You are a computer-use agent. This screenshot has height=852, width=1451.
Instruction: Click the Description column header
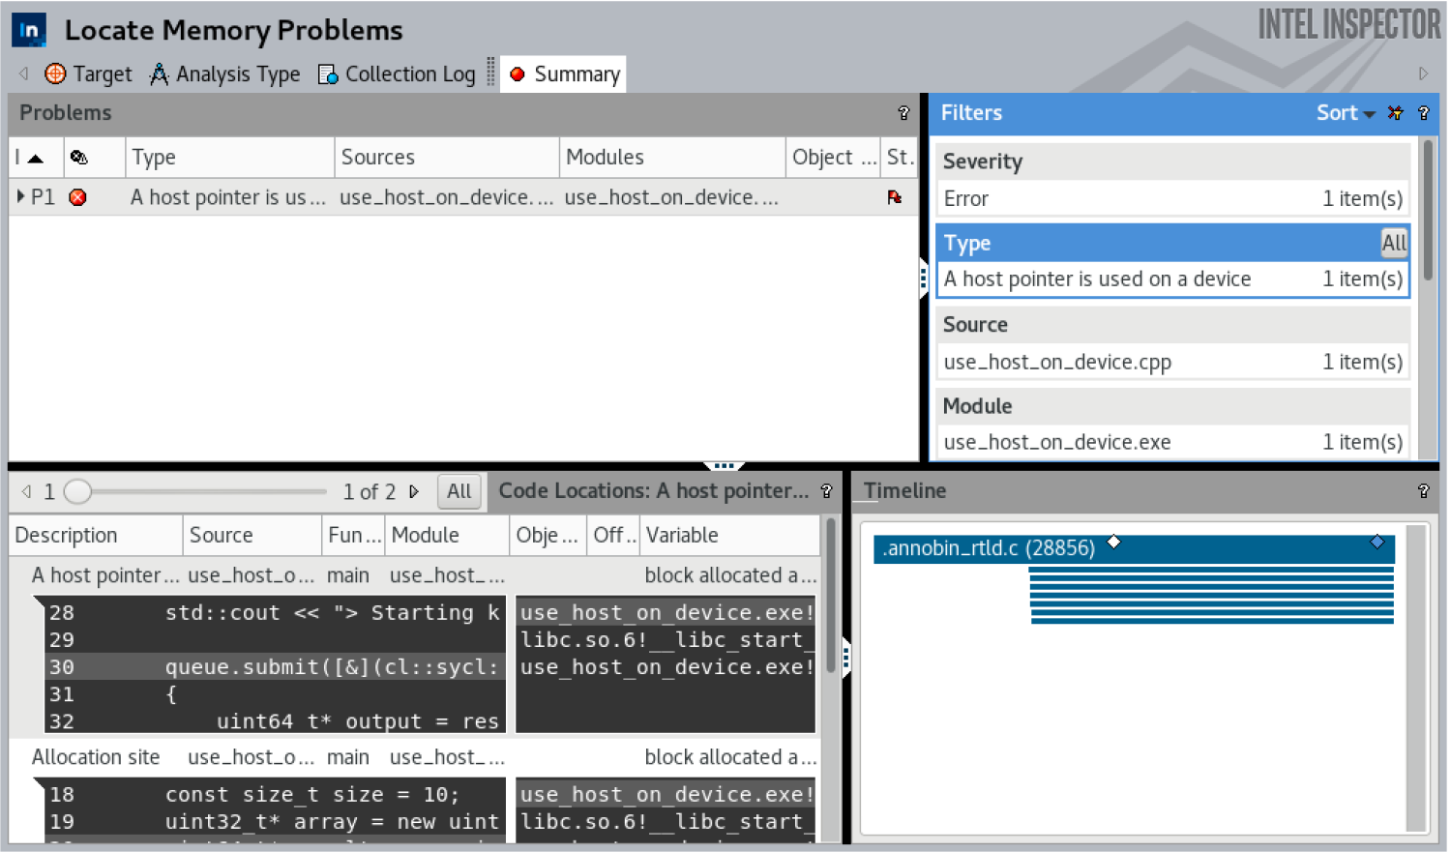point(96,535)
